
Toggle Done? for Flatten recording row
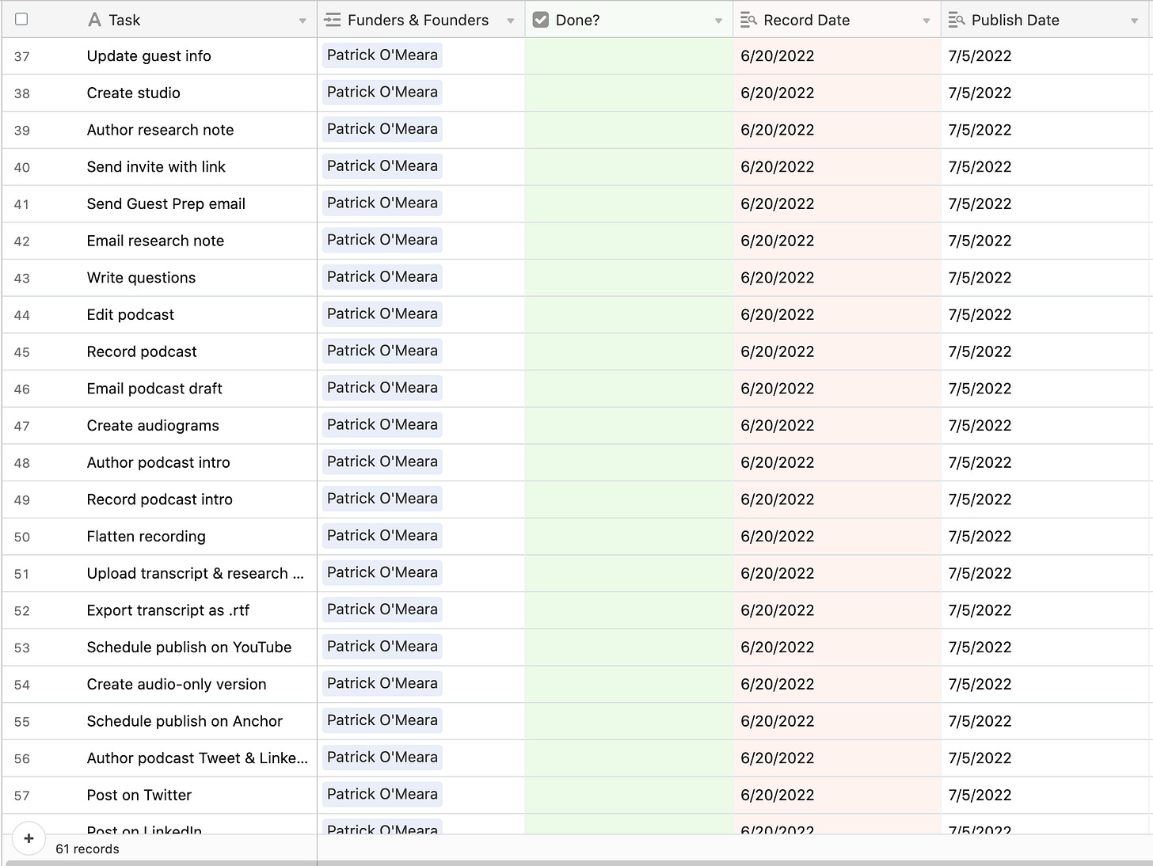[x=629, y=537]
